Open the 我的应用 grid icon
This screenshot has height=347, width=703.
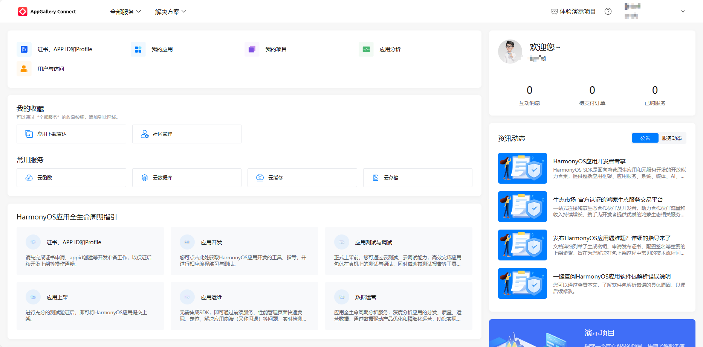click(138, 49)
